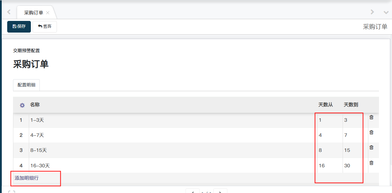The height and width of the screenshot is (193, 392).
Task: Click the 名称 column header
Action: (35, 105)
